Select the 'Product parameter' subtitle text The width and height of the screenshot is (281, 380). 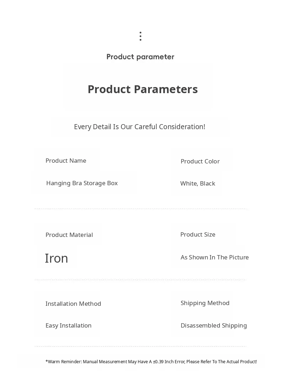coord(140,57)
